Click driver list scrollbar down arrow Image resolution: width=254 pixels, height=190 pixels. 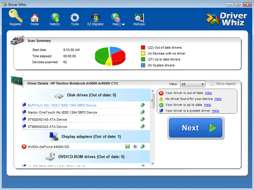click(x=152, y=164)
